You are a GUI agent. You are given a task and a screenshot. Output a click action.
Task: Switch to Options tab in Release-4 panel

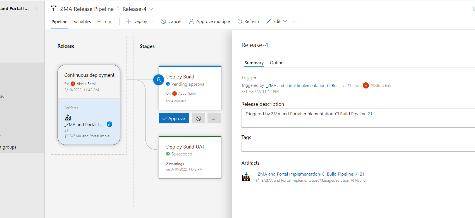coord(277,63)
